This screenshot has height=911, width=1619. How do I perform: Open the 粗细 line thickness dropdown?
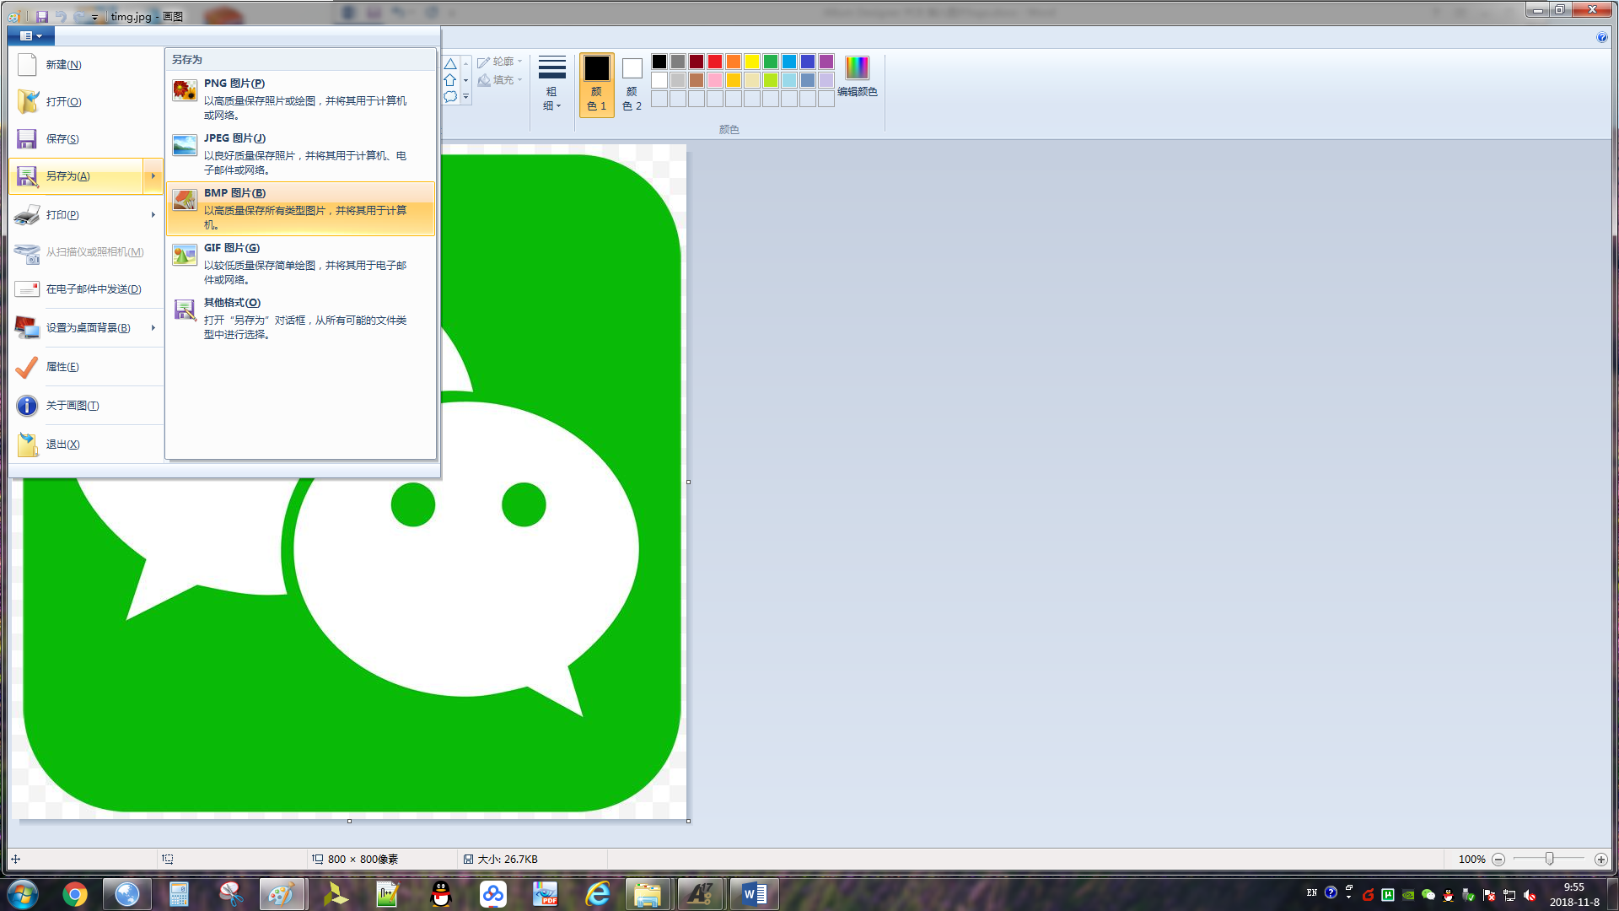tap(551, 84)
